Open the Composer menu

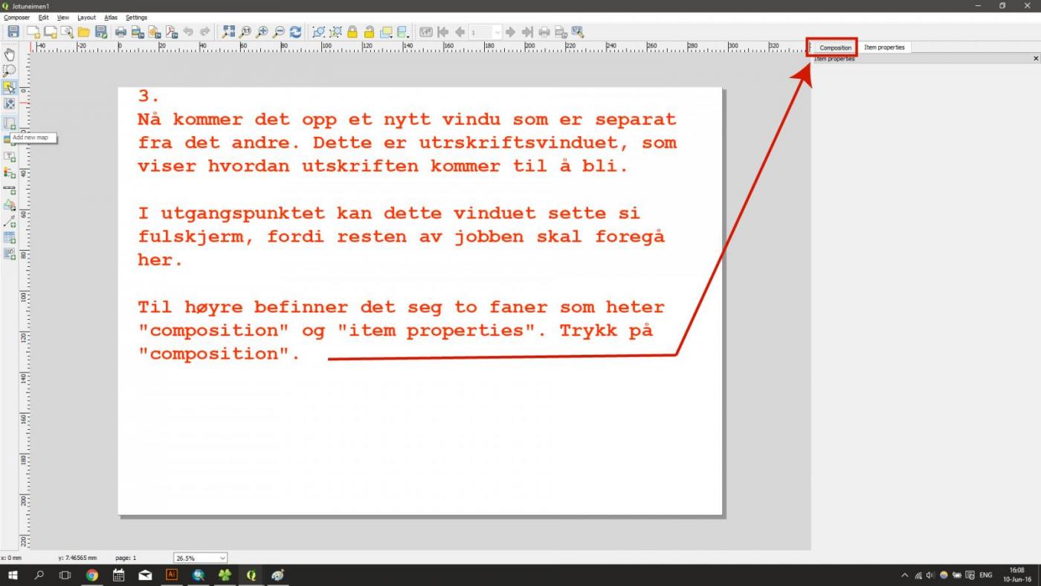point(16,17)
